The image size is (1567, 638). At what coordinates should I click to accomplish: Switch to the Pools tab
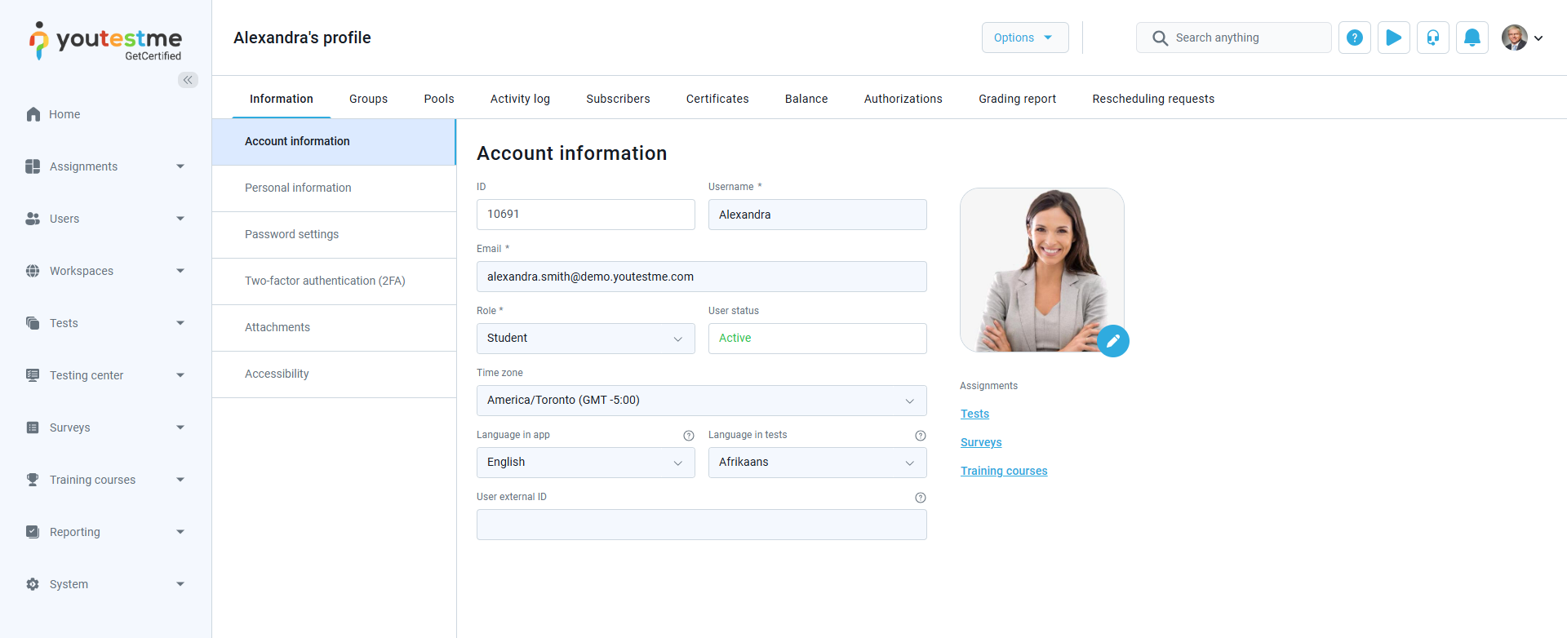439,99
